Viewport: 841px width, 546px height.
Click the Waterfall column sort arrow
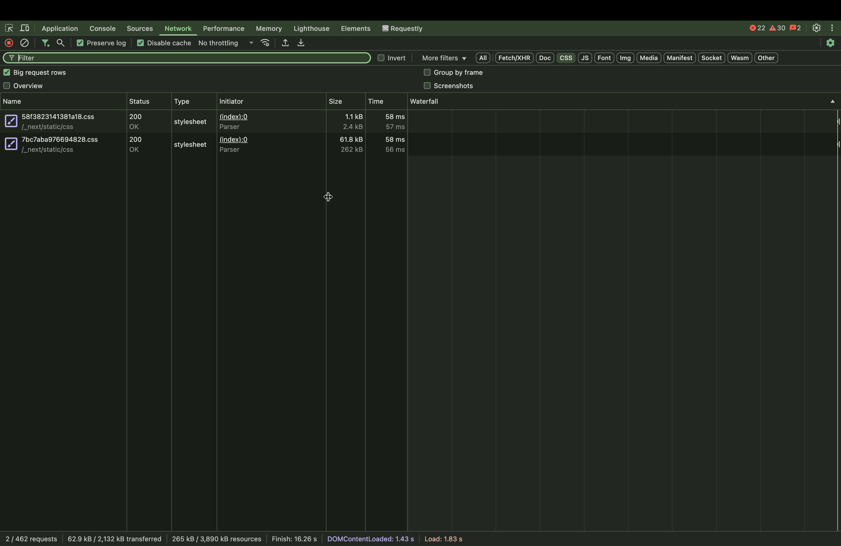click(832, 101)
